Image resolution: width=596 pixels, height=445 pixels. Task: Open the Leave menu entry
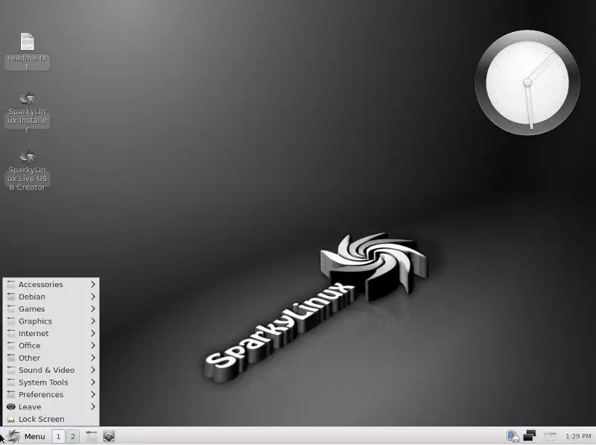tap(51, 406)
